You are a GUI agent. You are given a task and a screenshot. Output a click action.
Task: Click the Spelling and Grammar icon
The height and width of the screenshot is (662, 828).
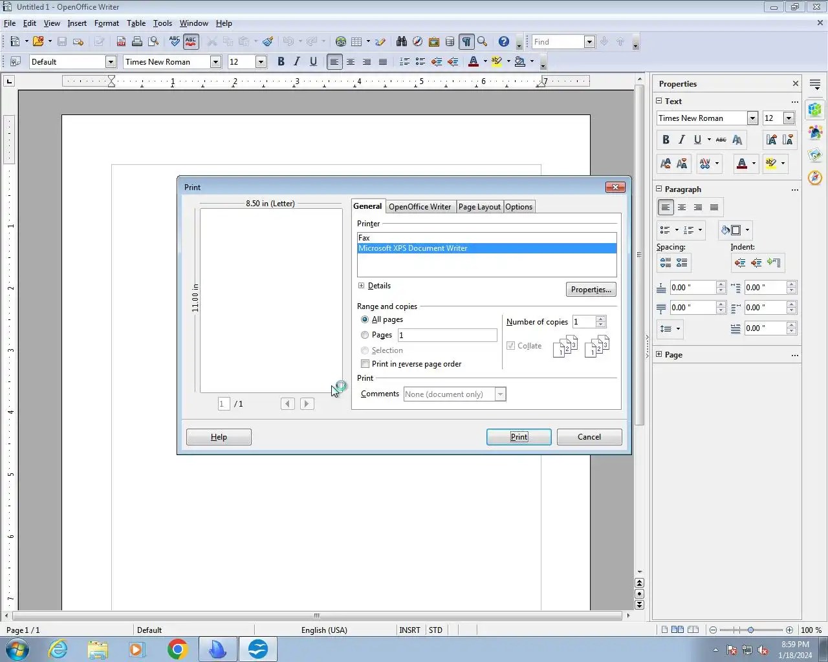[x=175, y=41]
